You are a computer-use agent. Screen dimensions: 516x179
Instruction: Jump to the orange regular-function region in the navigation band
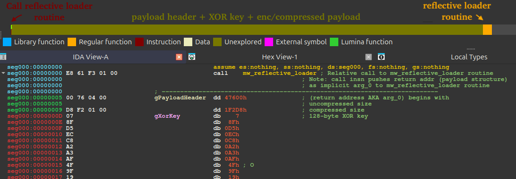point(487,30)
